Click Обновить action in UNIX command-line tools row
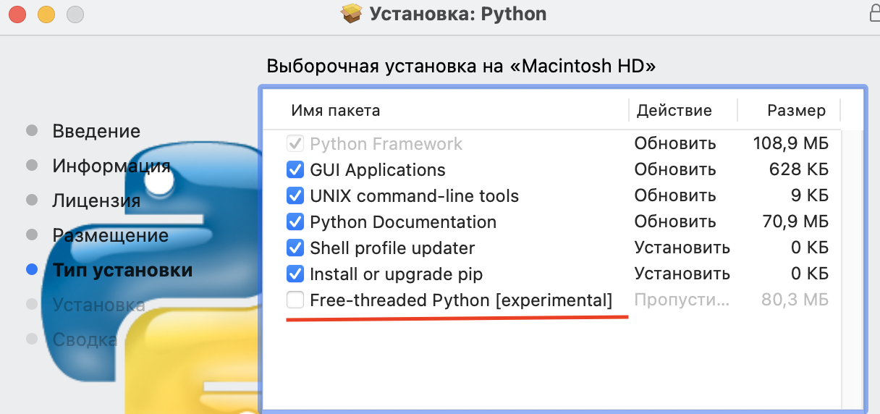The height and width of the screenshot is (414, 880). 675,196
